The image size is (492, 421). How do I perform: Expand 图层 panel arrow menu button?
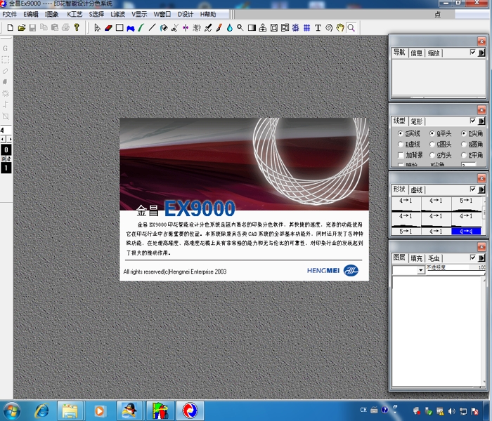point(481,258)
